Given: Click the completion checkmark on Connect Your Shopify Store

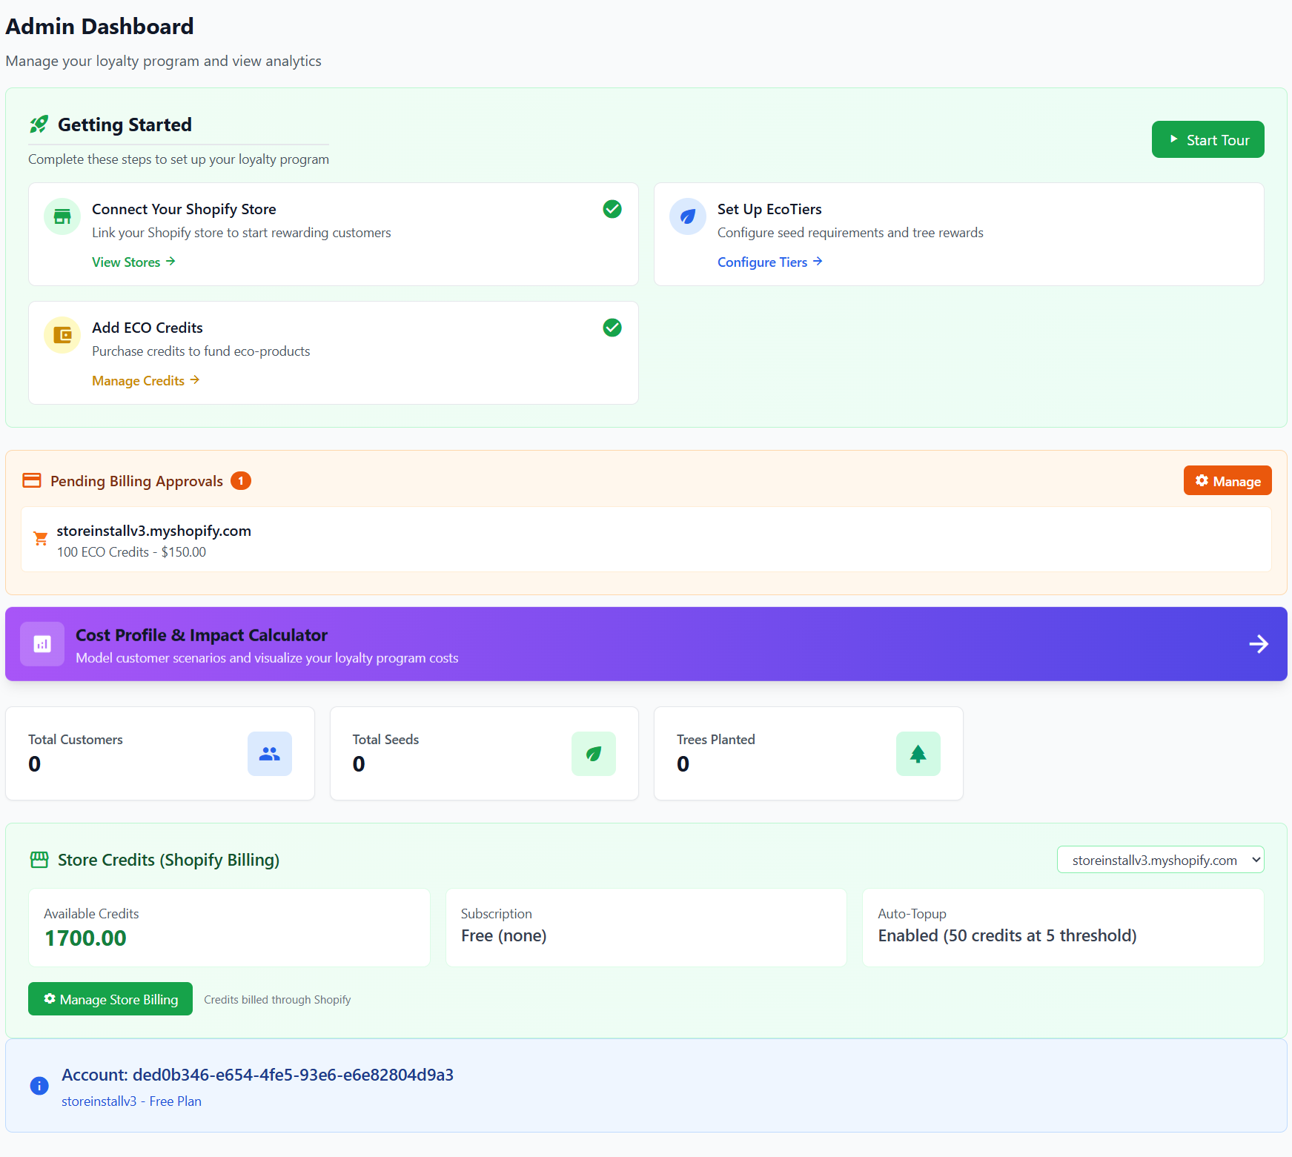Looking at the screenshot, I should 612,209.
